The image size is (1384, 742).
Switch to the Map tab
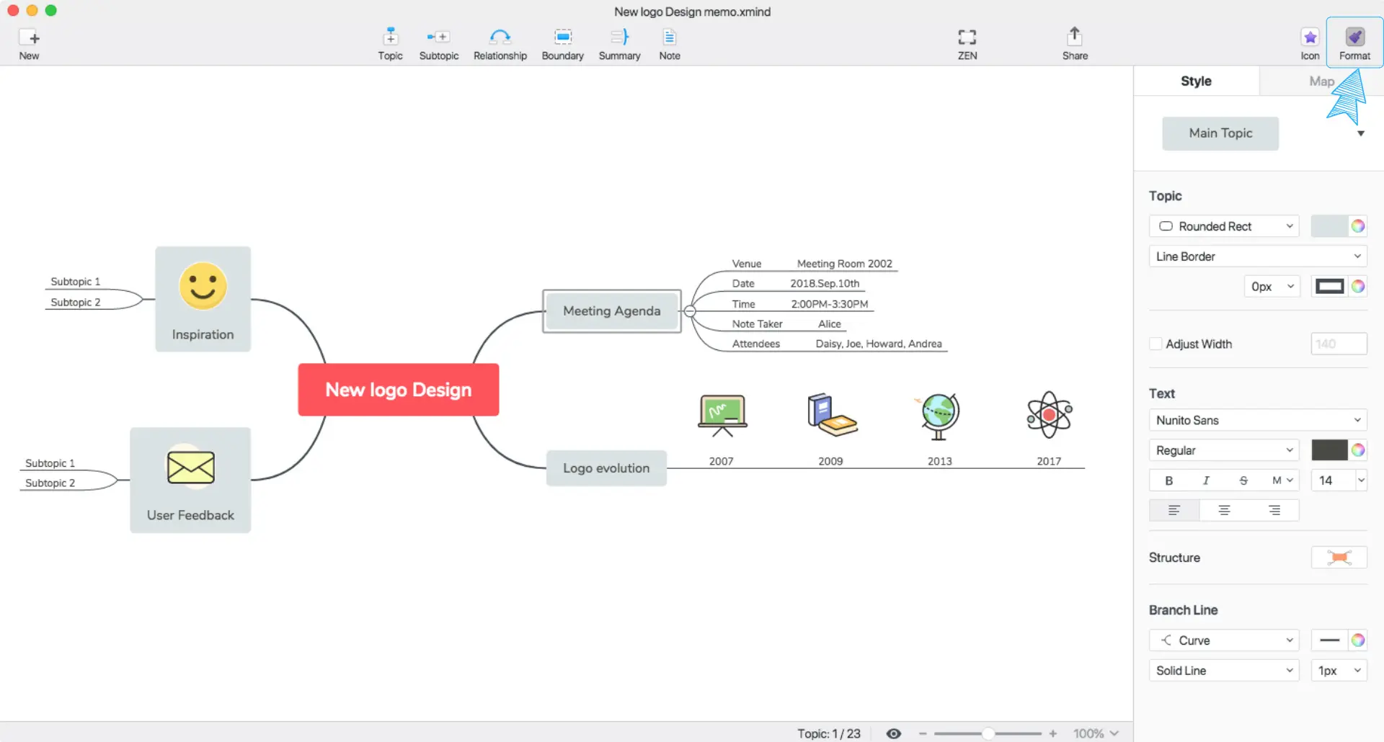(1321, 81)
